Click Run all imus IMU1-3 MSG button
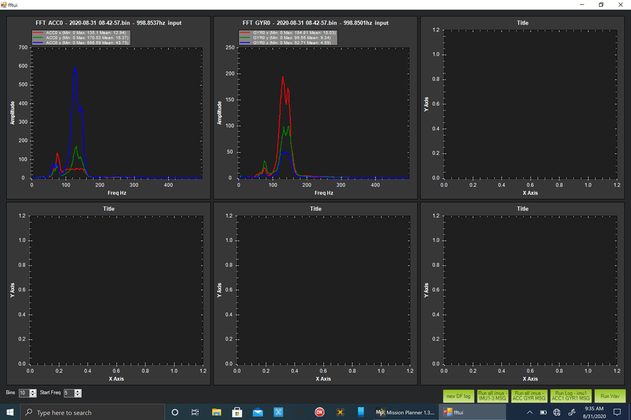 coord(492,396)
